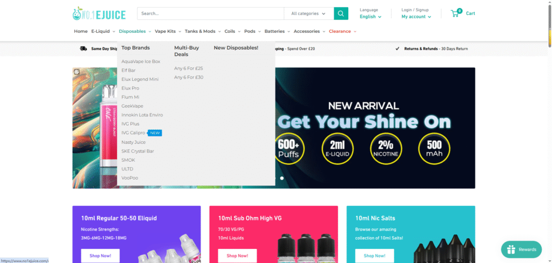The image size is (552, 263).
Task: Open SKE Crystal Bar link
Action: pos(137,151)
